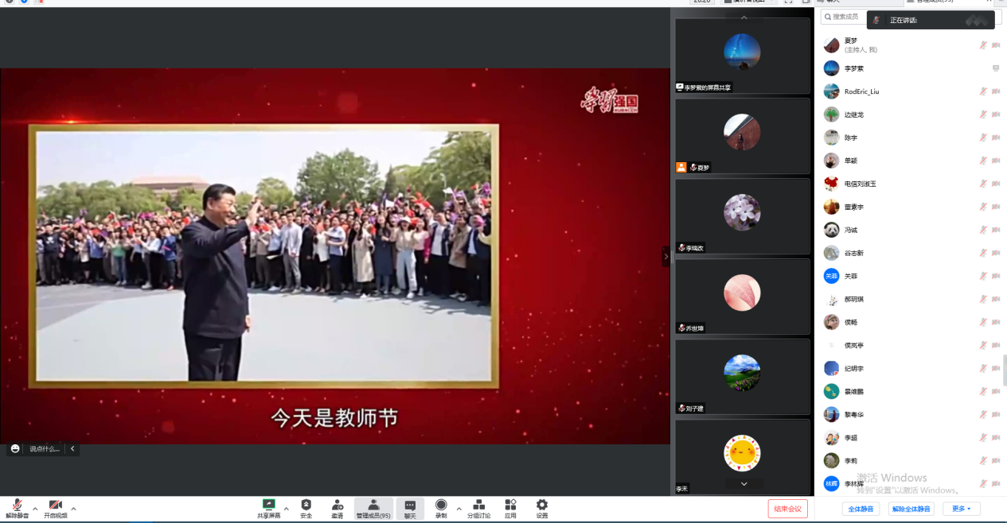
Task: Collapse the video strip with side arrow
Action: [666, 257]
